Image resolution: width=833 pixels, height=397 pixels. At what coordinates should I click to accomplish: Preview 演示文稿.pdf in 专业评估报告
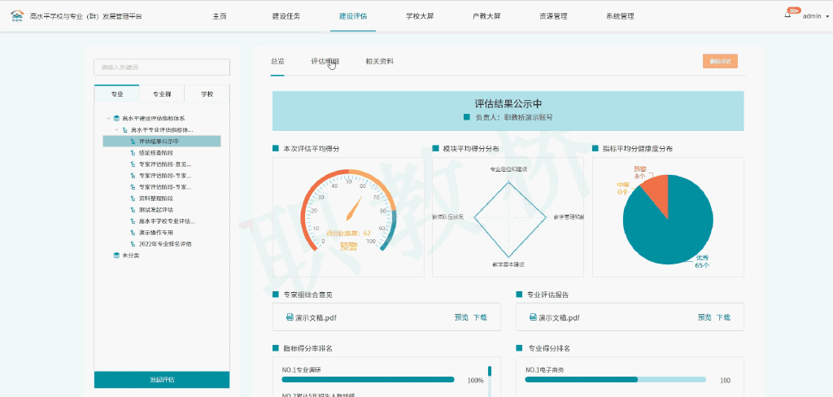704,317
